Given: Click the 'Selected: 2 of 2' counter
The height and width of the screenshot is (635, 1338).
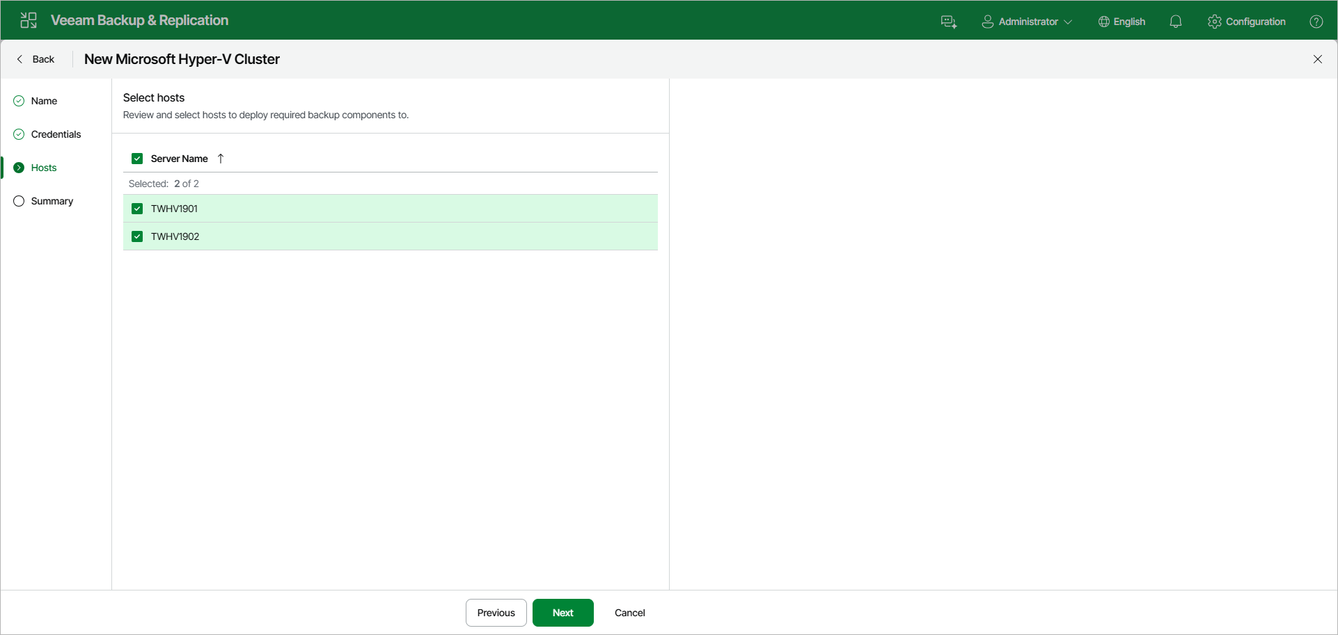Looking at the screenshot, I should click(164, 184).
